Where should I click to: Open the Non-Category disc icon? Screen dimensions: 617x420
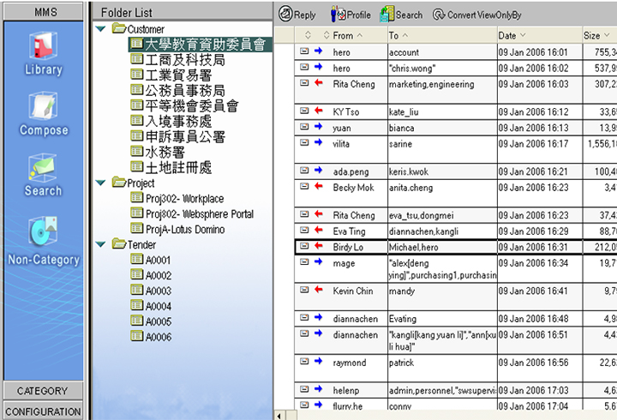pos(43,230)
